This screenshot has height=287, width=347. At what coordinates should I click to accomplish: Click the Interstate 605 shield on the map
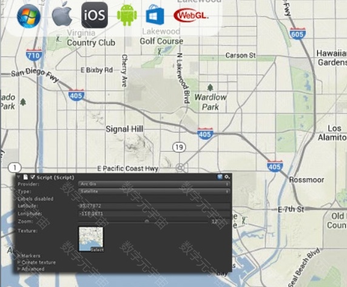click(298, 33)
